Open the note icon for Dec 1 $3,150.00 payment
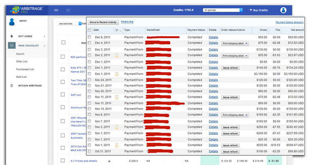 coord(117,74)
